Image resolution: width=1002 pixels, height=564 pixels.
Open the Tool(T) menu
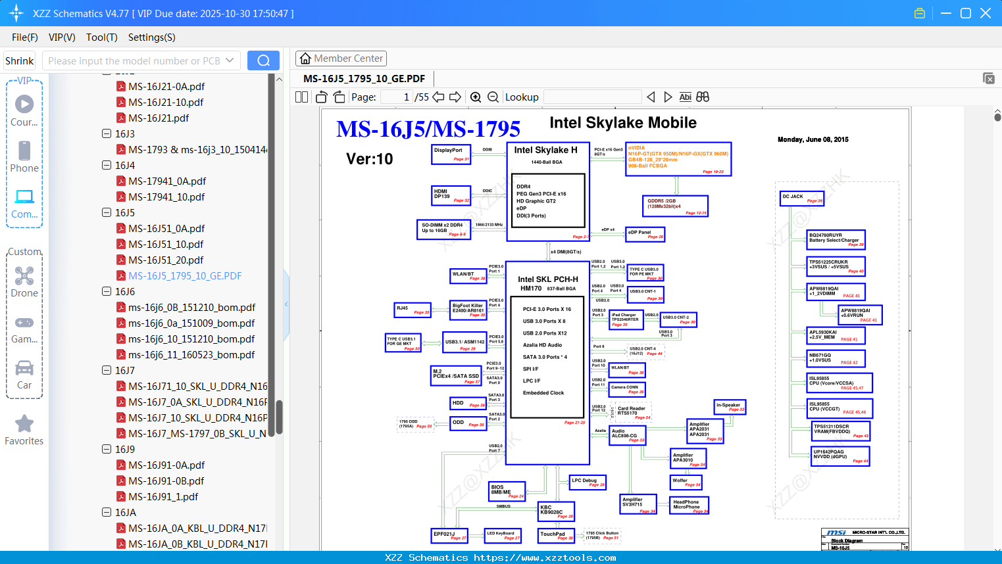102,37
